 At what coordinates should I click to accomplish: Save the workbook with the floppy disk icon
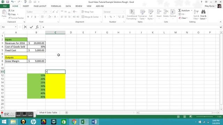click(8, 2)
